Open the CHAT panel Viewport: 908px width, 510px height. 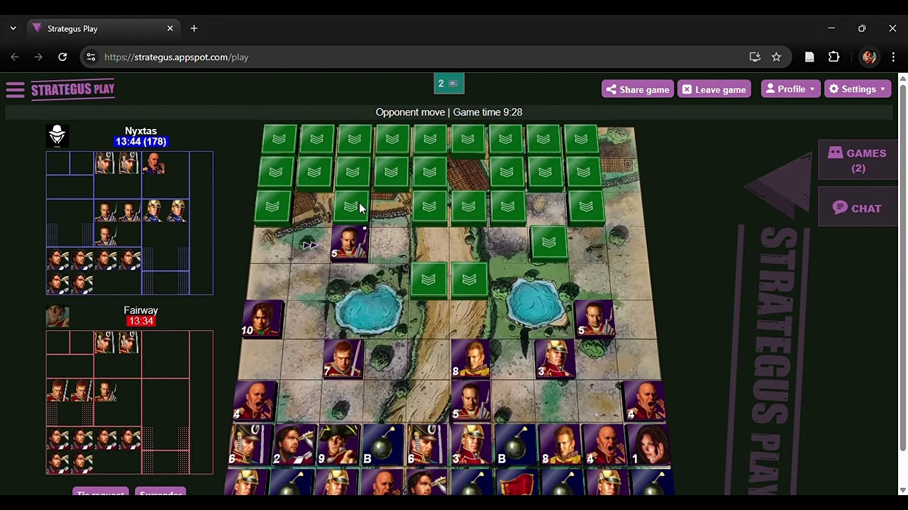click(x=858, y=208)
